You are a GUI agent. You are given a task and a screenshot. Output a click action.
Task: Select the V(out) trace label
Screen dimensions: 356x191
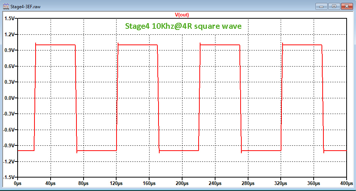tap(182, 15)
